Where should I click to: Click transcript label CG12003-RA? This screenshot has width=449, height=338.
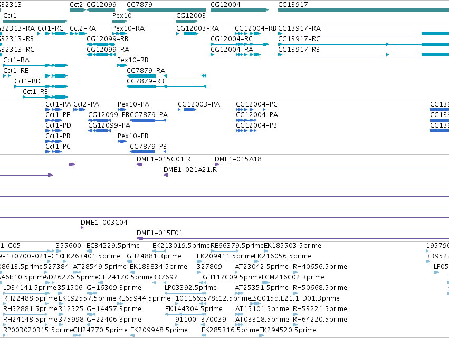pos(197,28)
